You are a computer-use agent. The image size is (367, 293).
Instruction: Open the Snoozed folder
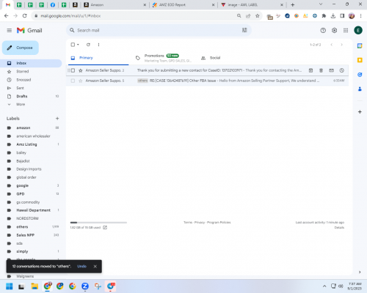tap(23, 80)
